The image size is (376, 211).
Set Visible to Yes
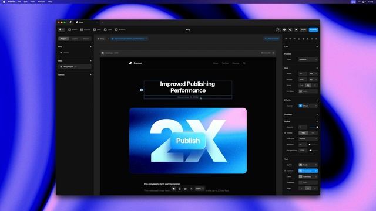pyautogui.click(x=303, y=133)
